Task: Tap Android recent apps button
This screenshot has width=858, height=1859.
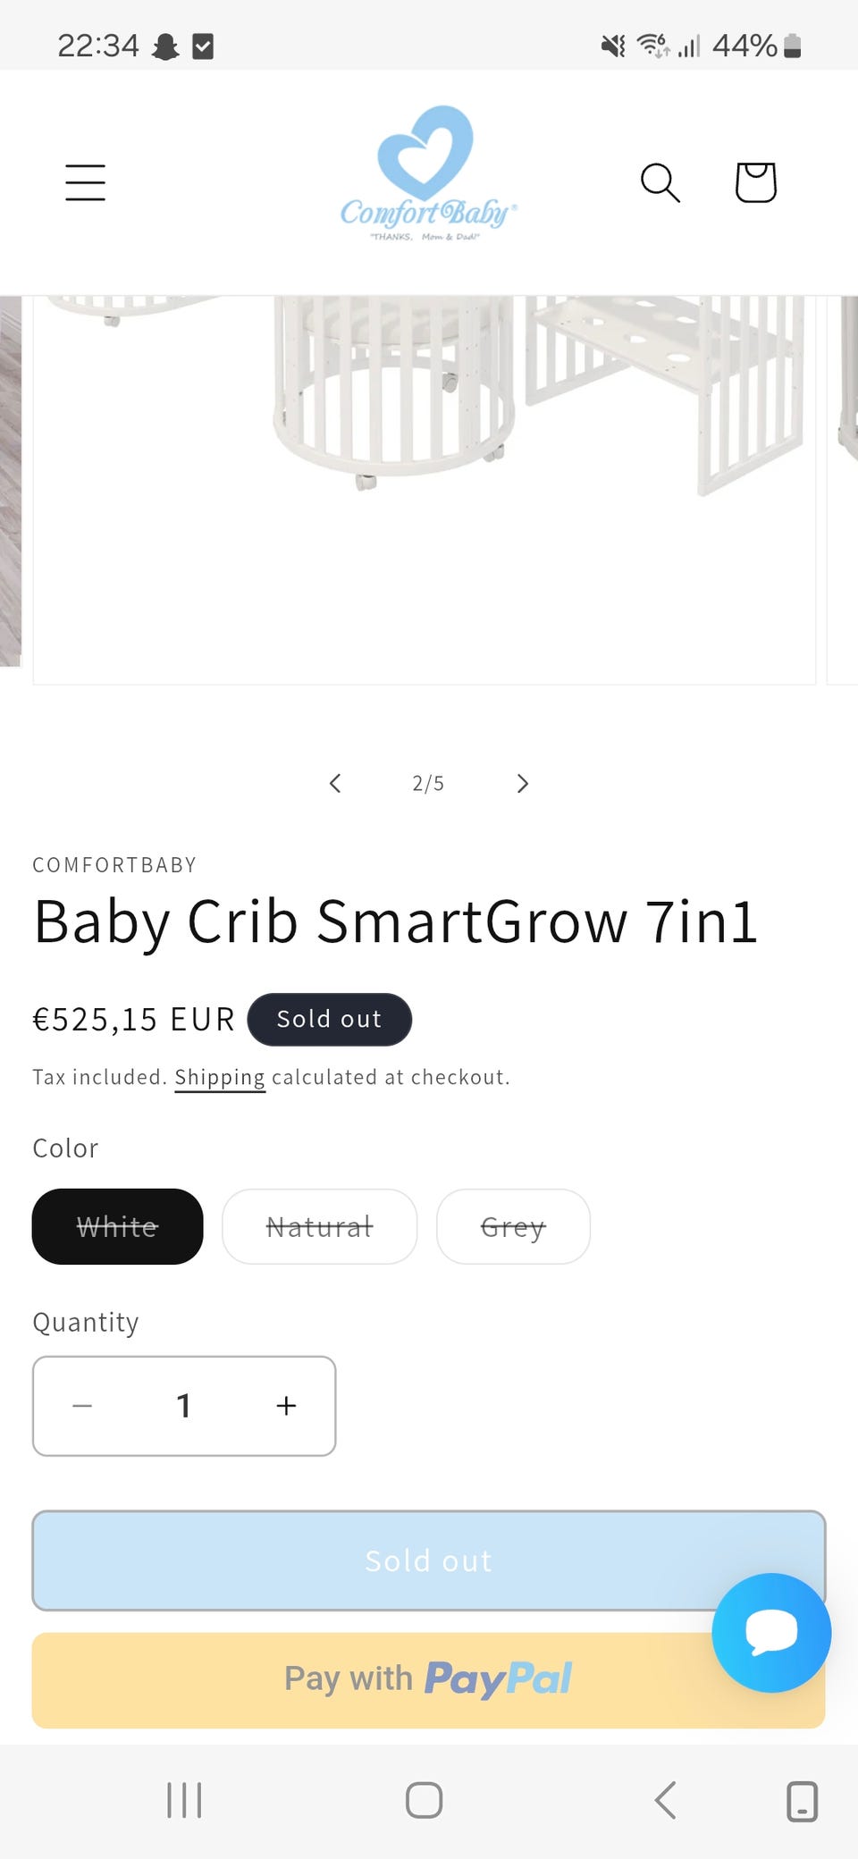Action: (x=184, y=1800)
